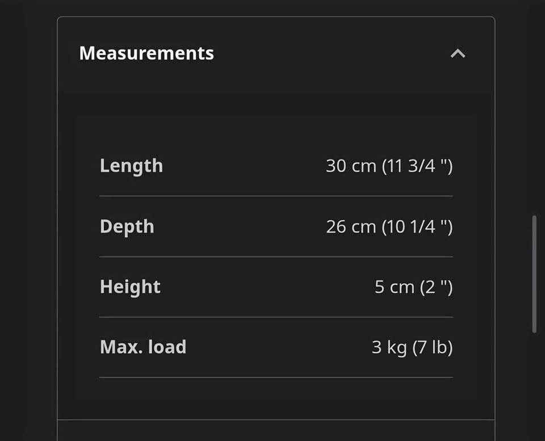Click the divider line under Height row
Image resolution: width=545 pixels, height=441 pixels.
(x=276, y=317)
